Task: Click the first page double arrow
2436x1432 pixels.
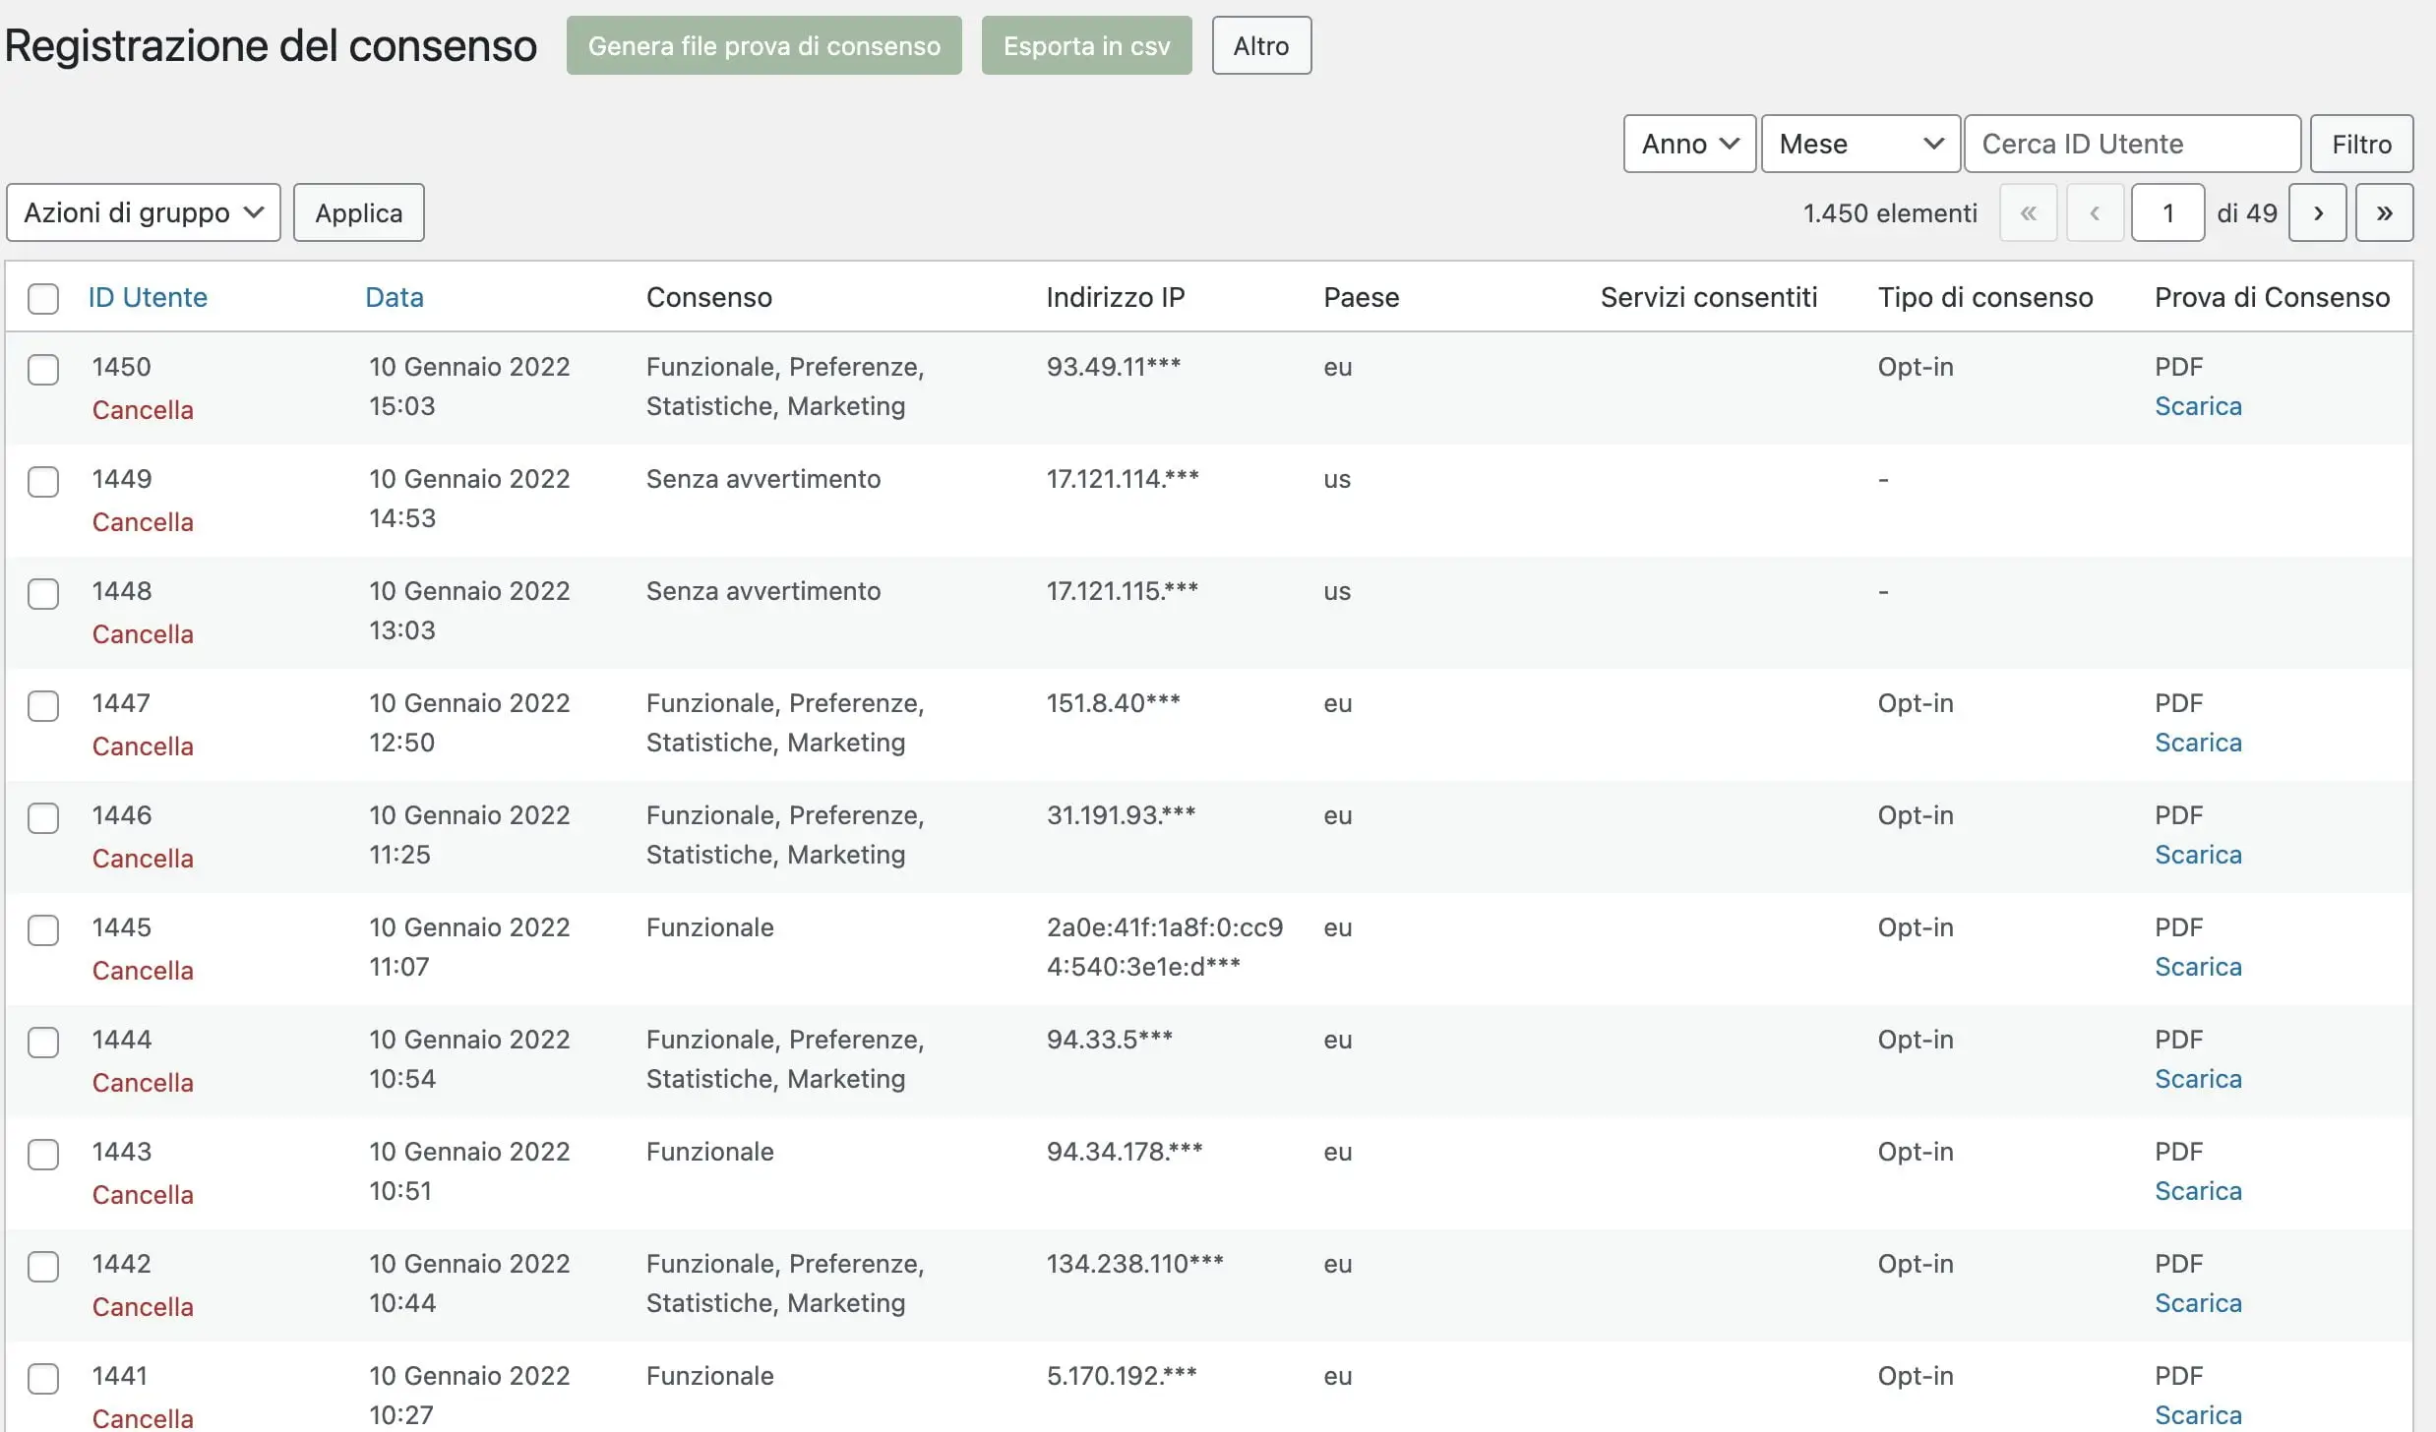Action: click(2028, 212)
